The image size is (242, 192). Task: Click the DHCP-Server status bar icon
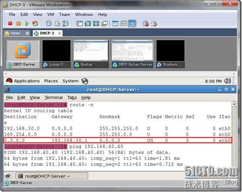[7, 183]
